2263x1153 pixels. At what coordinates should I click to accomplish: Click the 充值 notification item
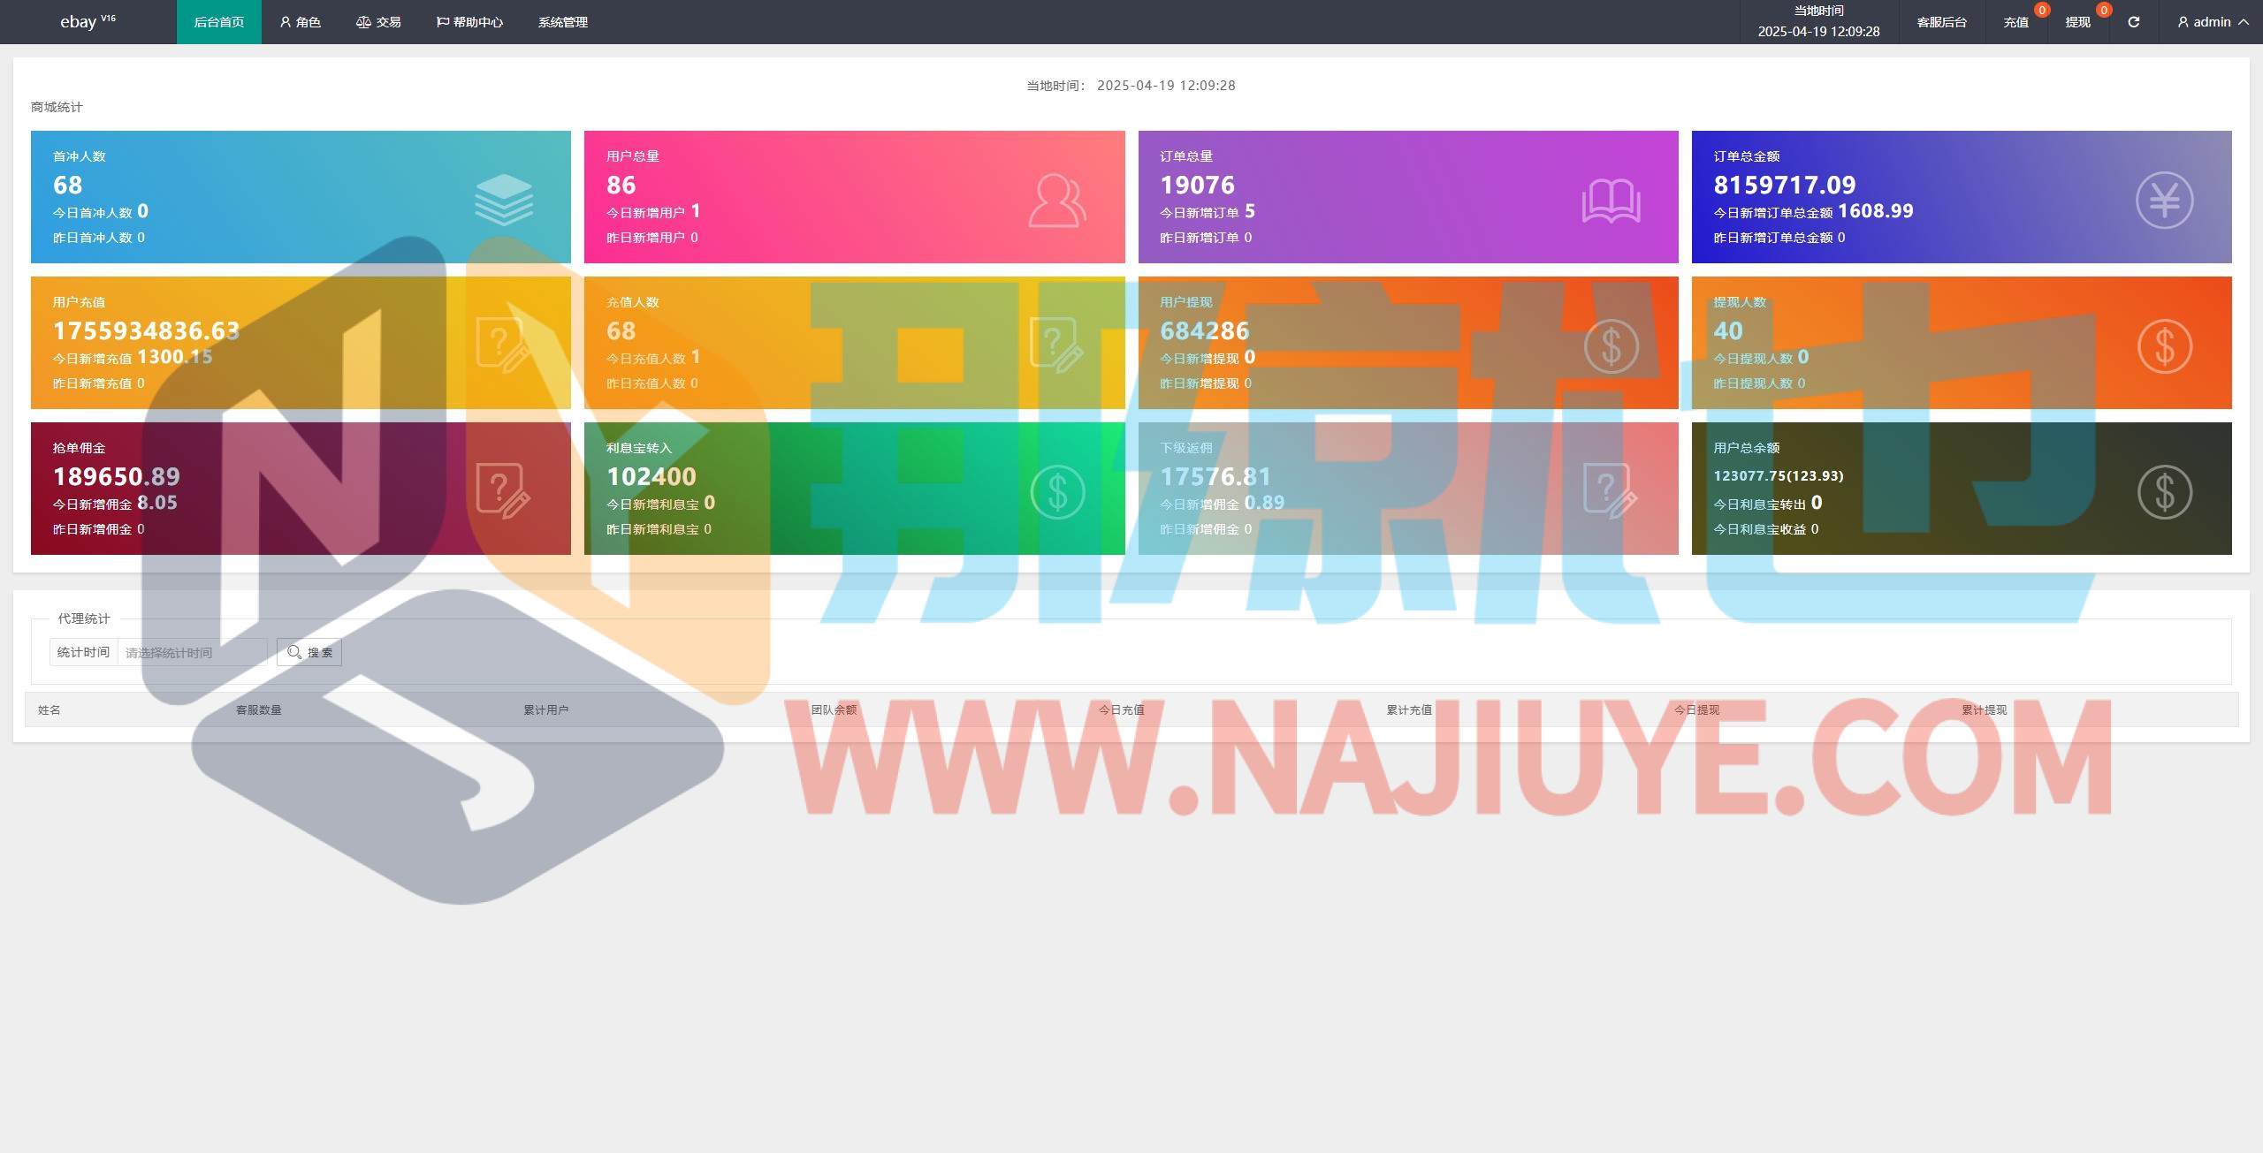[x=2015, y=22]
